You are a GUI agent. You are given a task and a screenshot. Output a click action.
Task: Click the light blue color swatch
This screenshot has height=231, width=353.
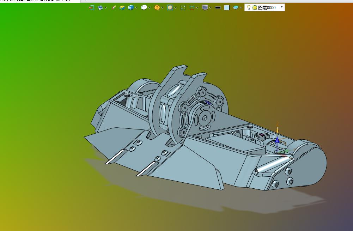227,8
